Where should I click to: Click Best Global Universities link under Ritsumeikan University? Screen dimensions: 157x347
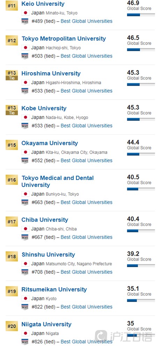[87, 307]
